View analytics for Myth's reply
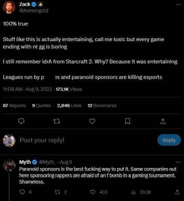184x201 pixels. coord(133,192)
